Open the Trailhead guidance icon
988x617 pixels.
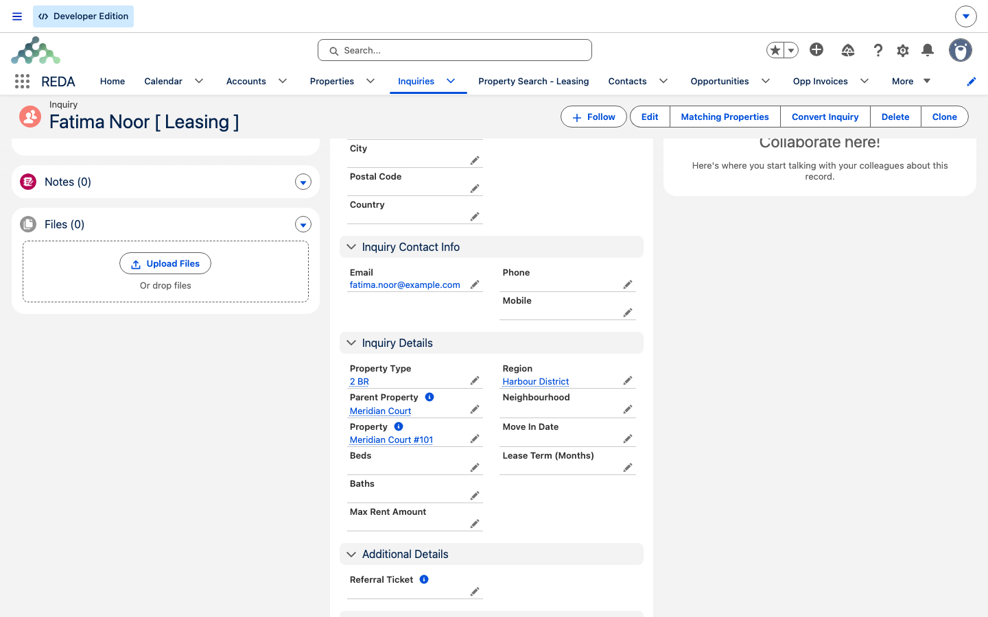[848, 50]
